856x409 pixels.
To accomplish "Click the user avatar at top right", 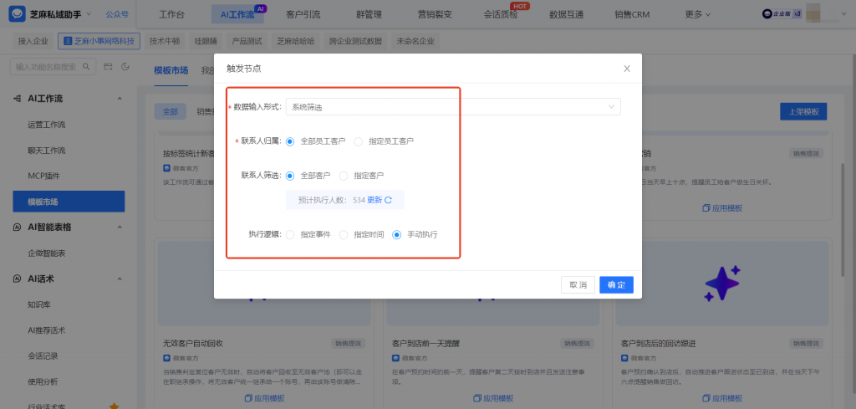I will (813, 12).
